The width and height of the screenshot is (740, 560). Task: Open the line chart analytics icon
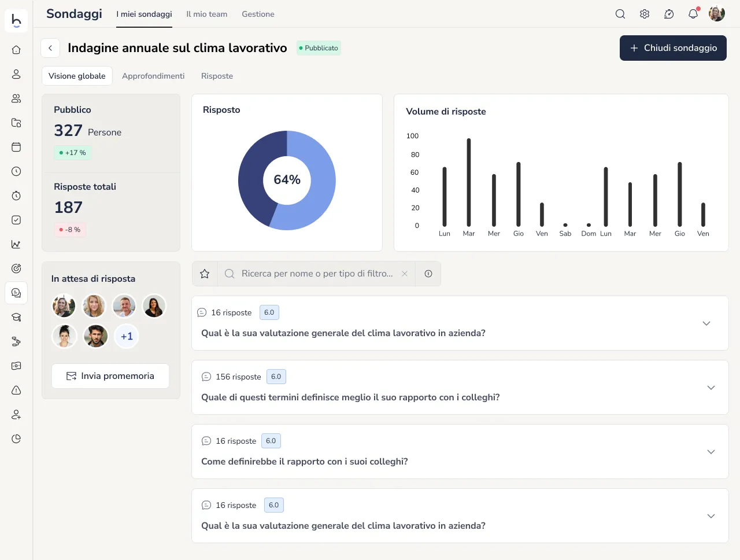[16, 244]
